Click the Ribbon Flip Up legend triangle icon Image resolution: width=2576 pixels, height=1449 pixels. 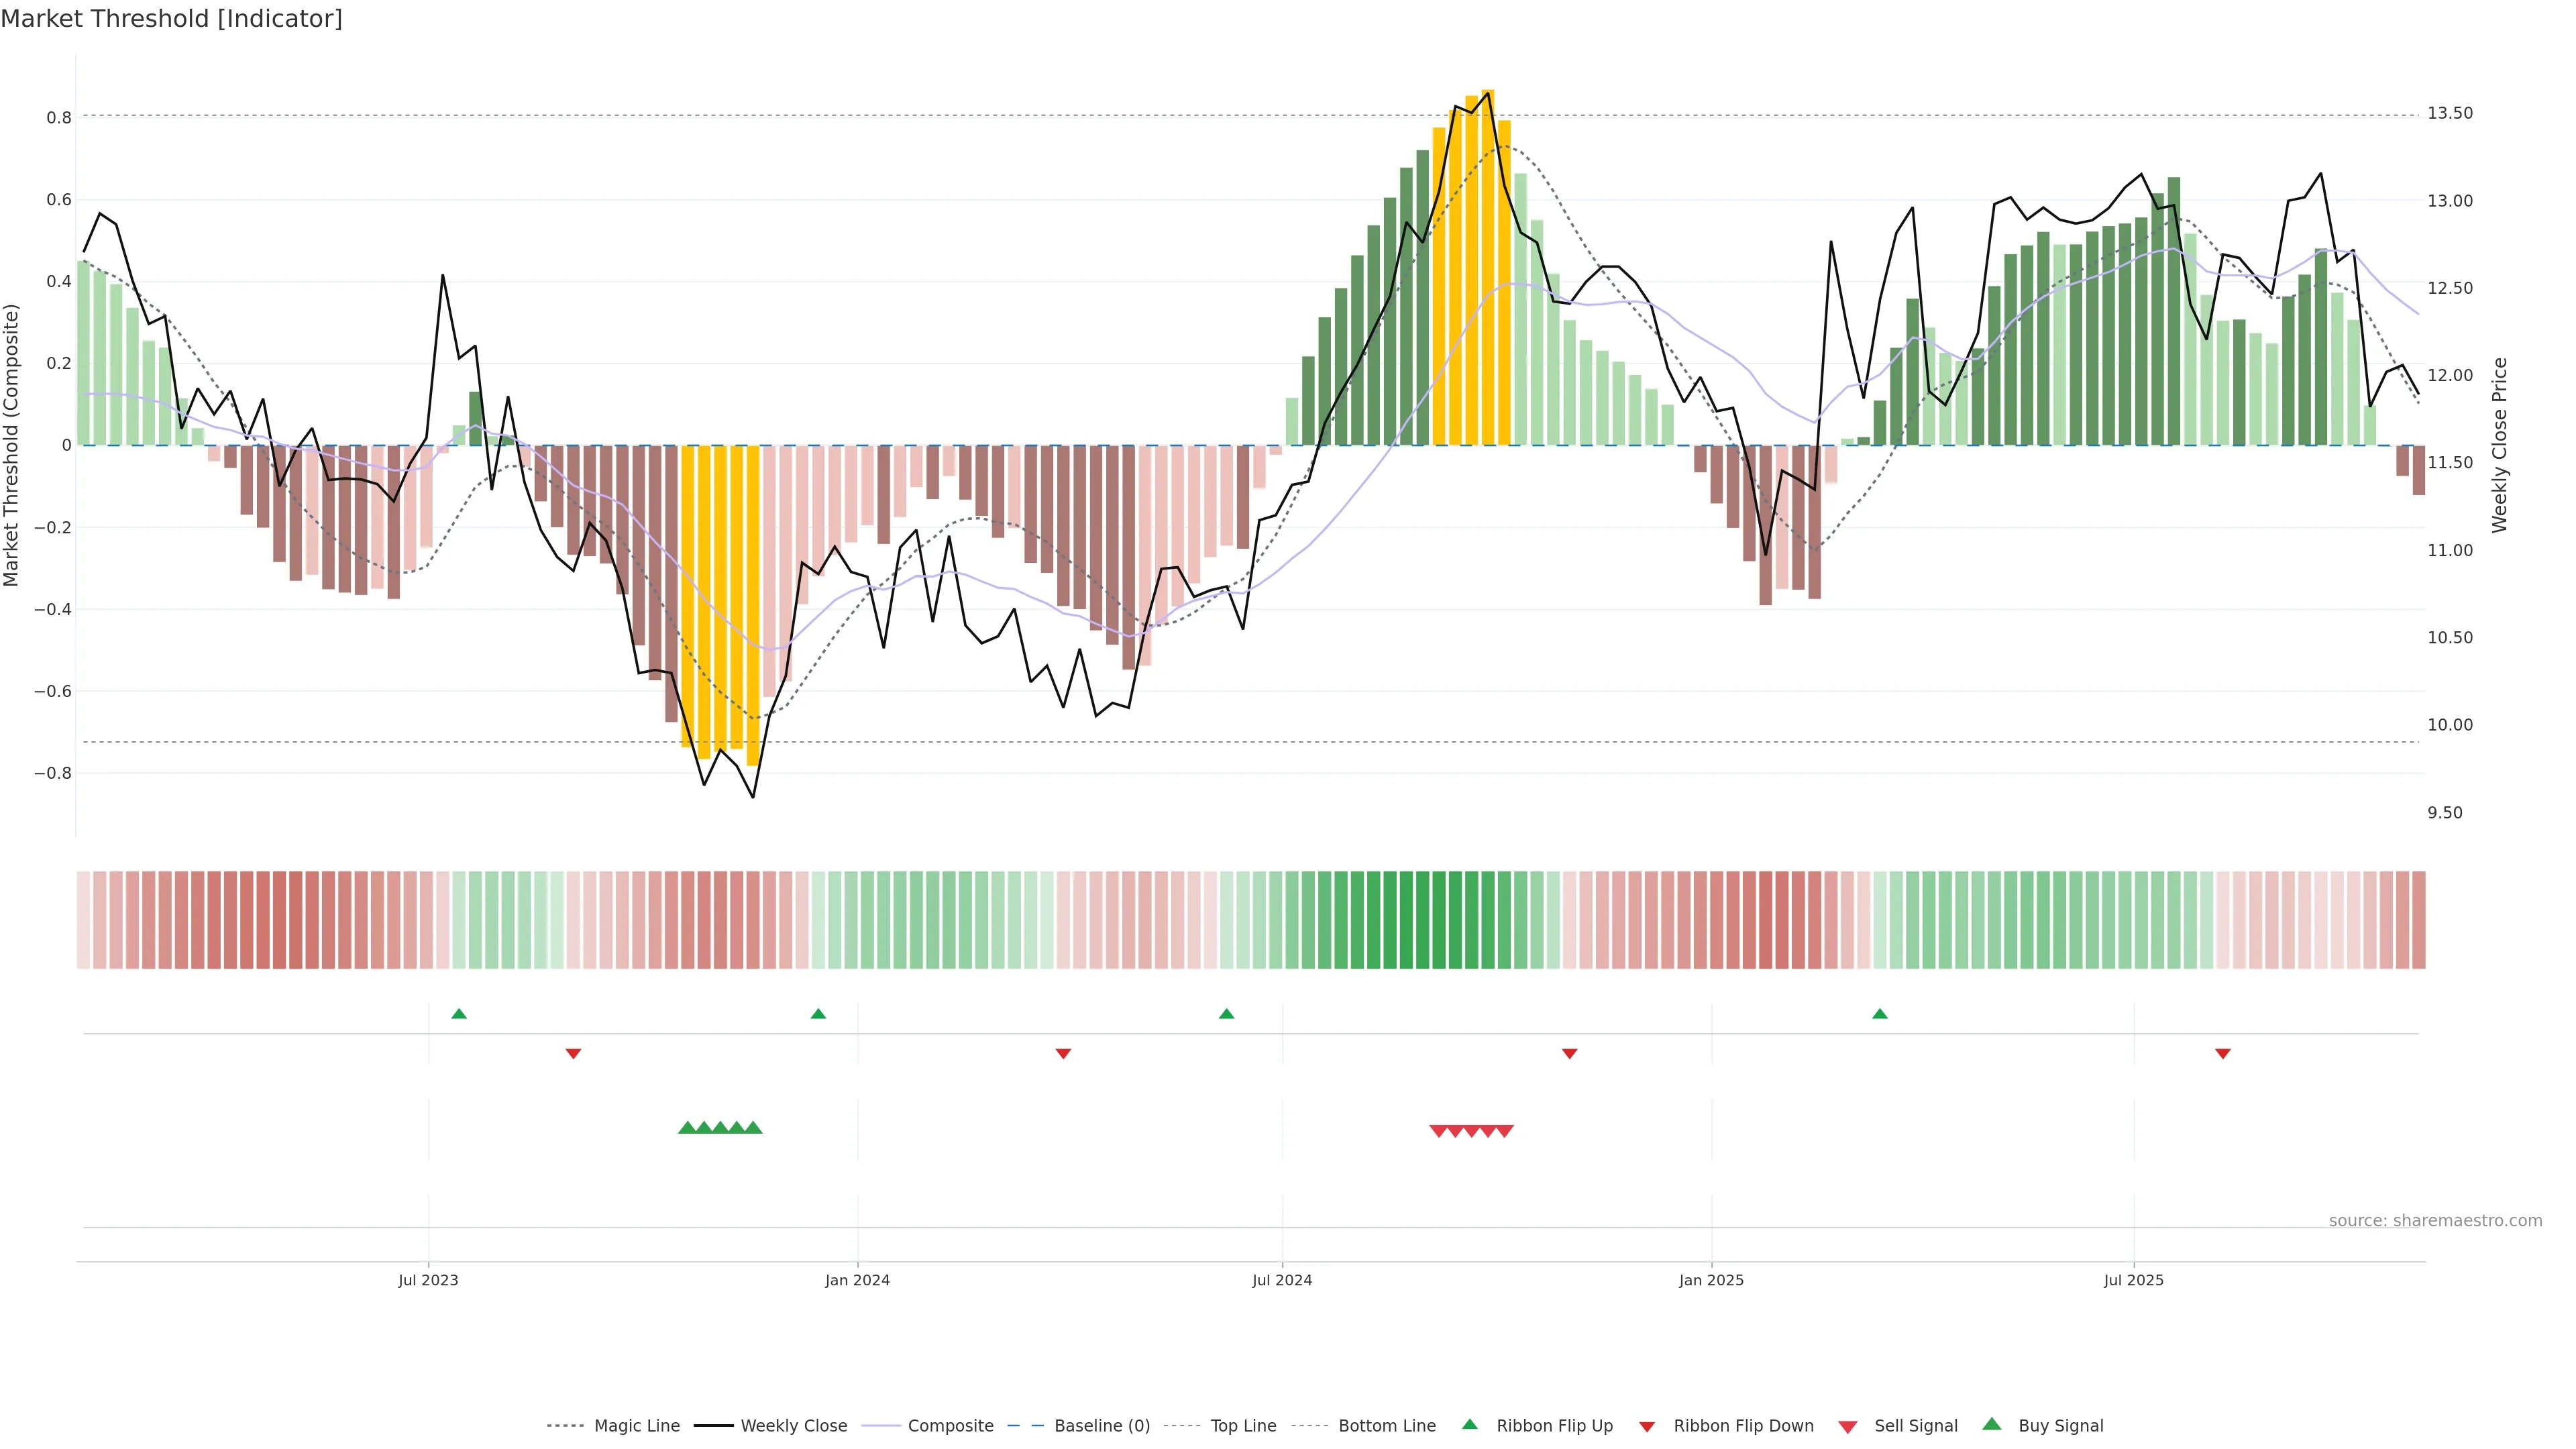coord(1469,1424)
